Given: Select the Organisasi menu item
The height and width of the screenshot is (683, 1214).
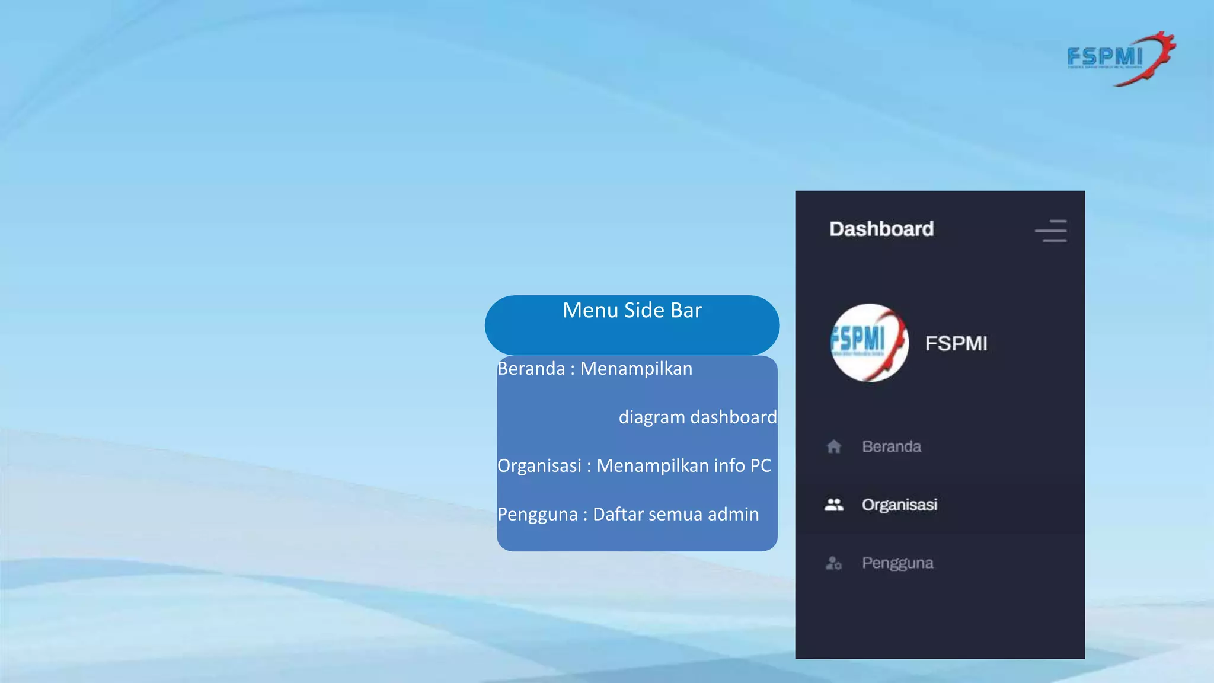Looking at the screenshot, I should tap(899, 505).
